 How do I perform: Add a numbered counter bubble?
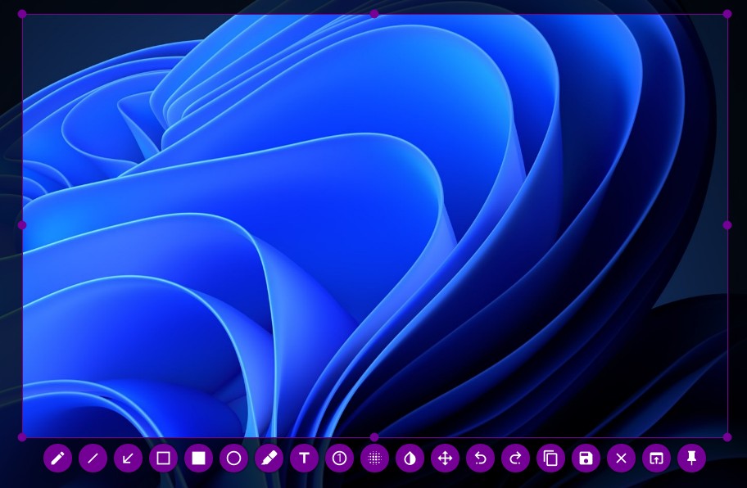339,458
